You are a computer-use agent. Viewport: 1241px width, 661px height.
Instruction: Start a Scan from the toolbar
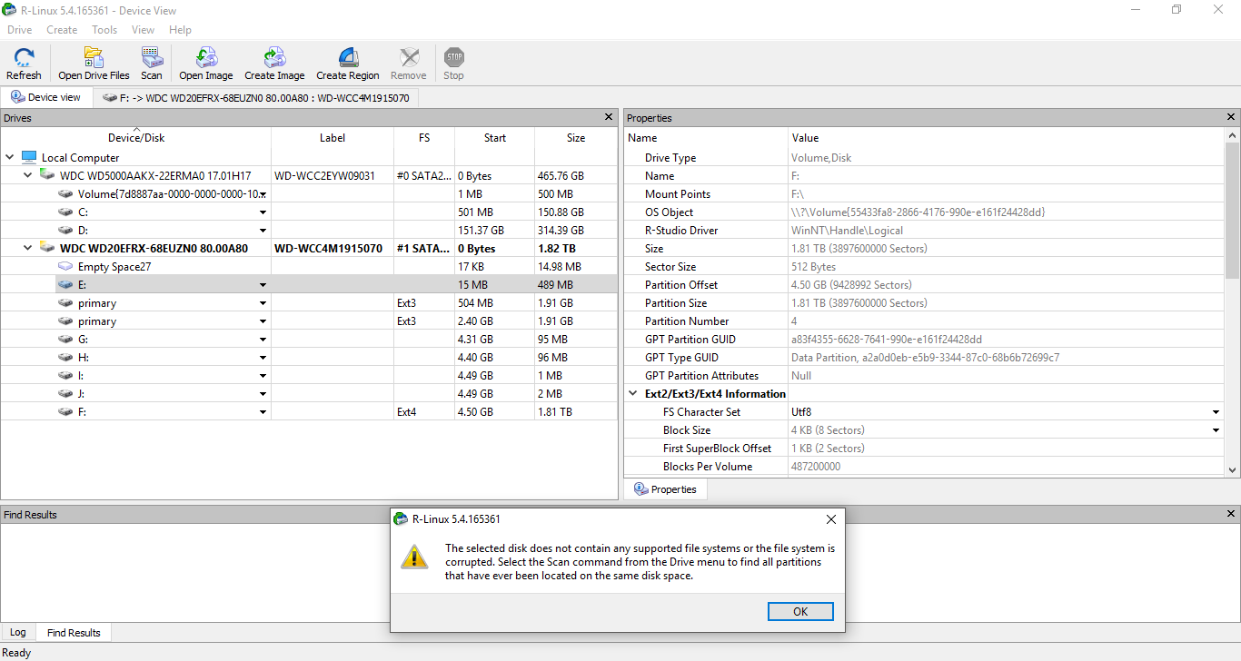[151, 58]
